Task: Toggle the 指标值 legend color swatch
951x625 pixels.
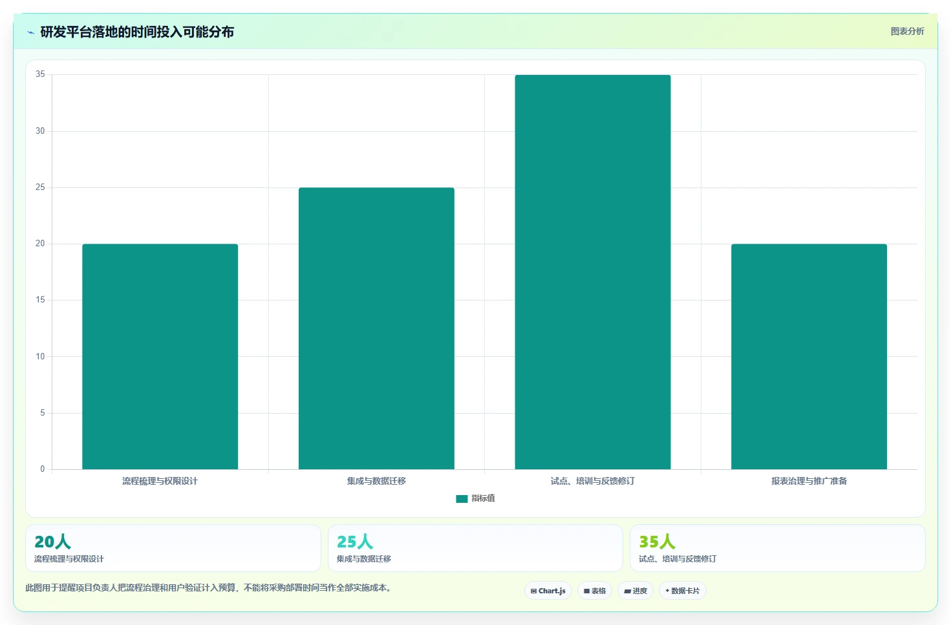Action: [x=462, y=498]
